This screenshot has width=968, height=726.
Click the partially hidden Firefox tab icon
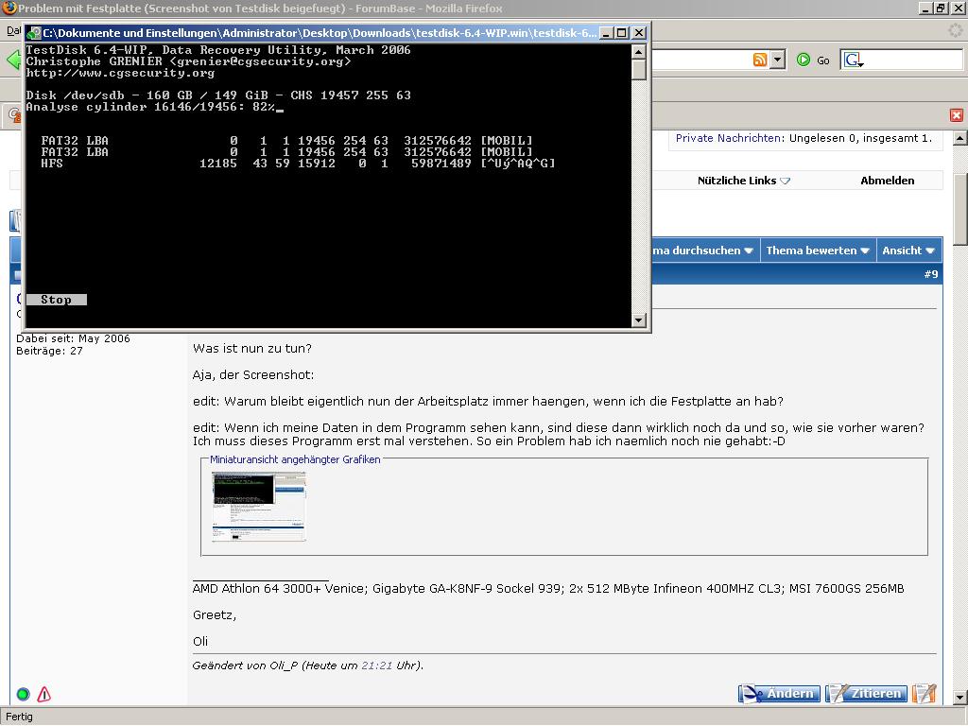tap(13, 114)
